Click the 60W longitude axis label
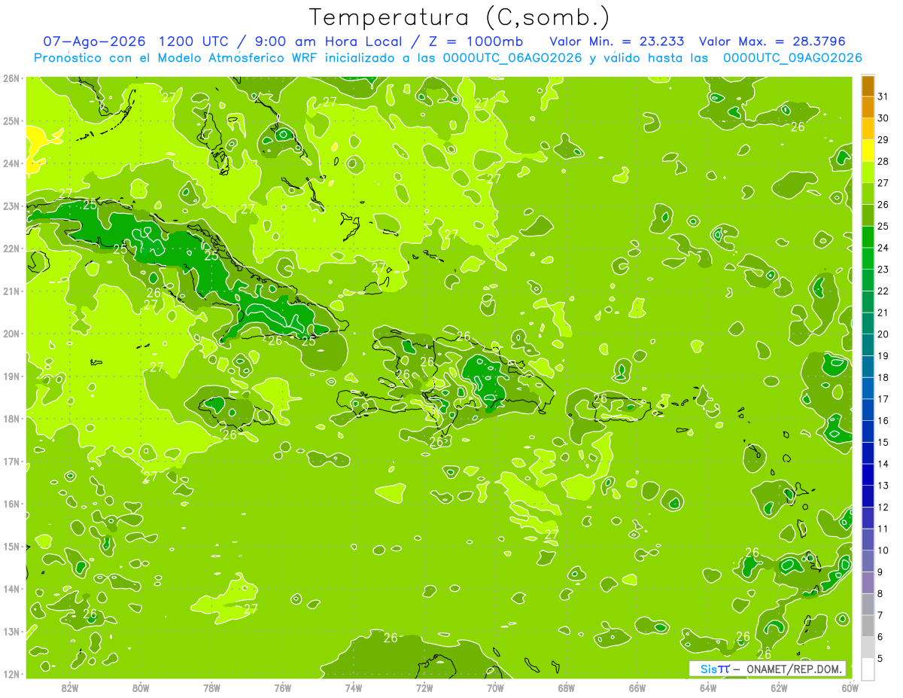Image resolution: width=903 pixels, height=698 pixels. coord(850,687)
